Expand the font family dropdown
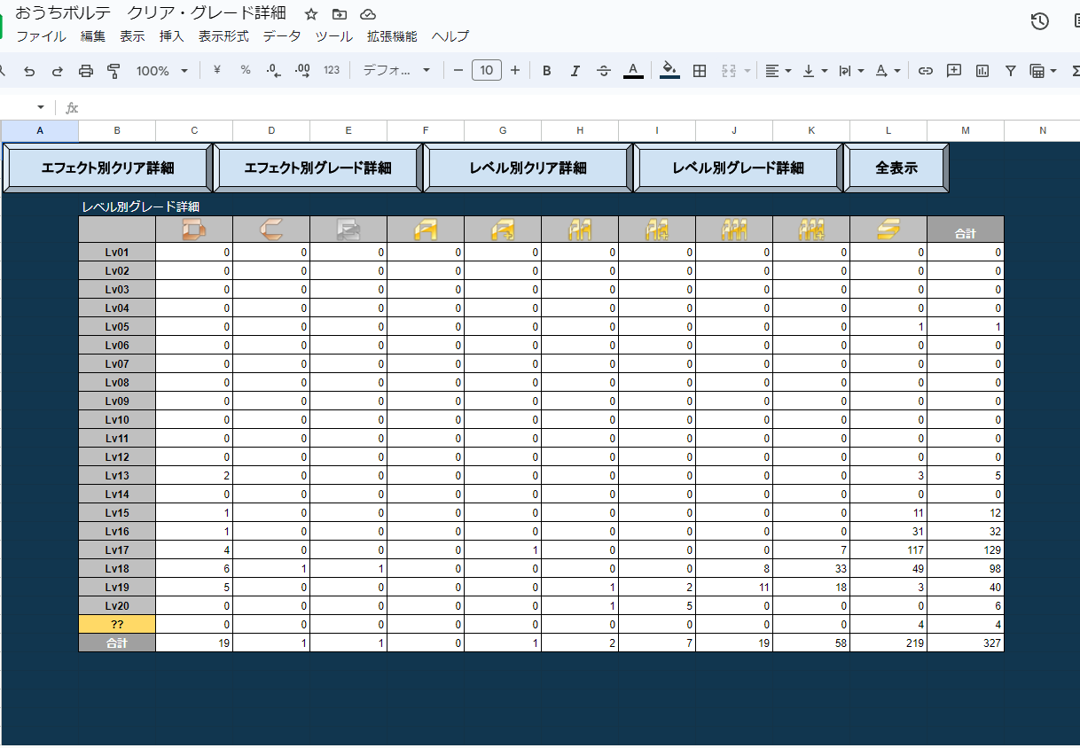The width and height of the screenshot is (1080, 748). tap(396, 71)
